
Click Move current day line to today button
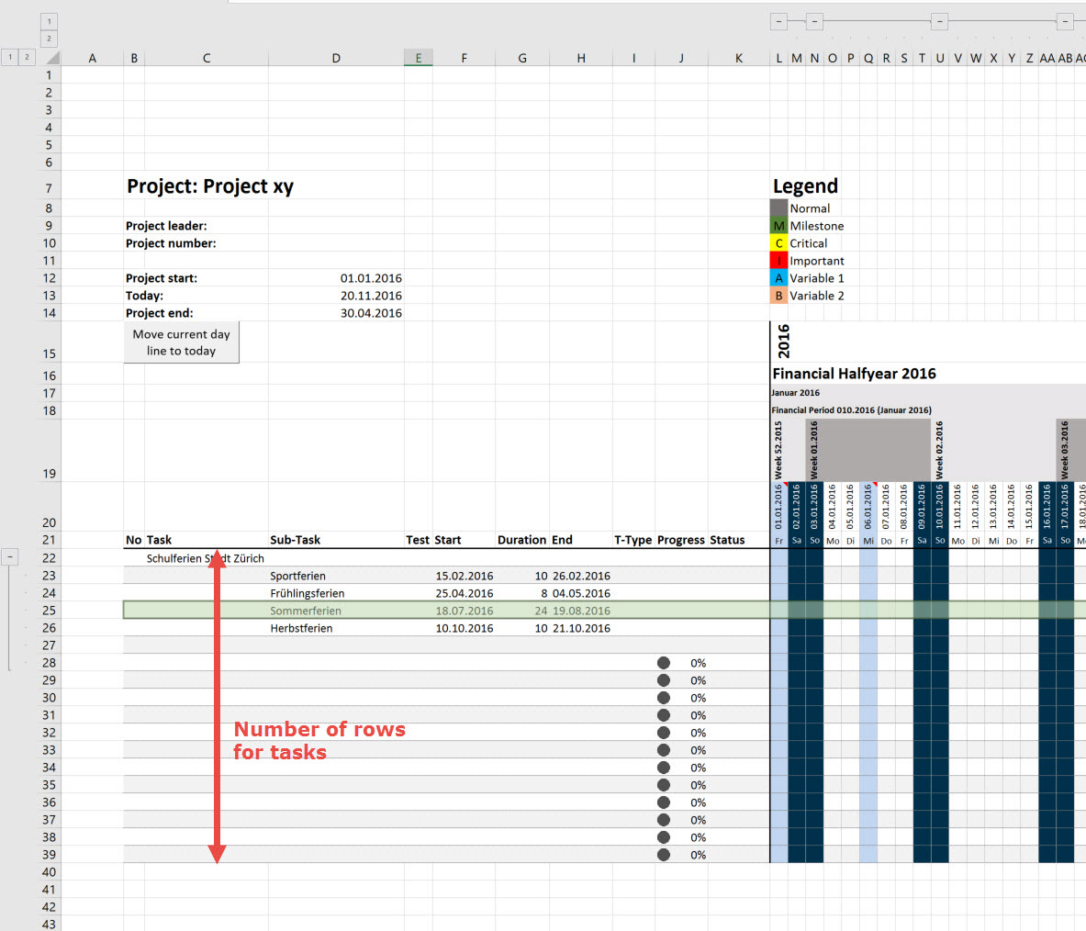click(x=182, y=342)
